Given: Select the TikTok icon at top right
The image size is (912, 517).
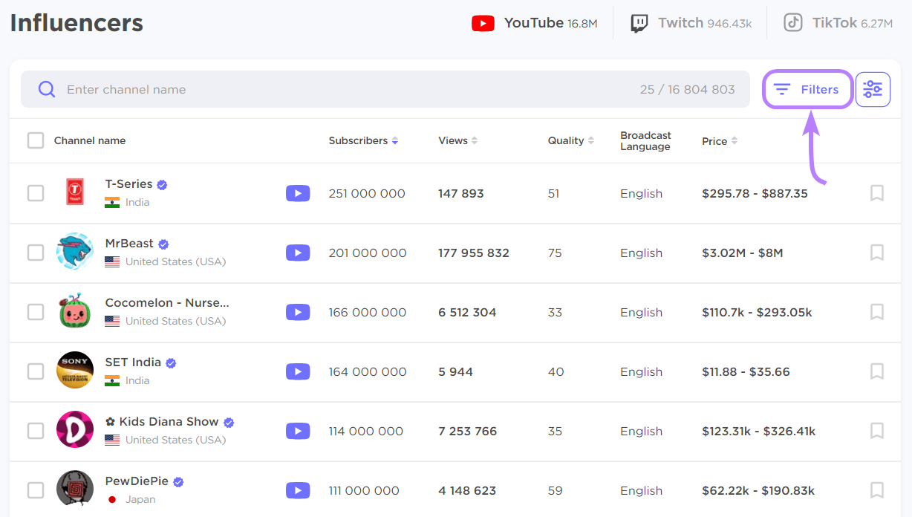Looking at the screenshot, I should pyautogui.click(x=792, y=22).
